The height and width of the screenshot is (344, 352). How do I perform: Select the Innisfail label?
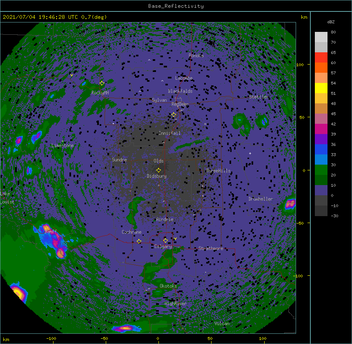pyautogui.click(x=169, y=133)
